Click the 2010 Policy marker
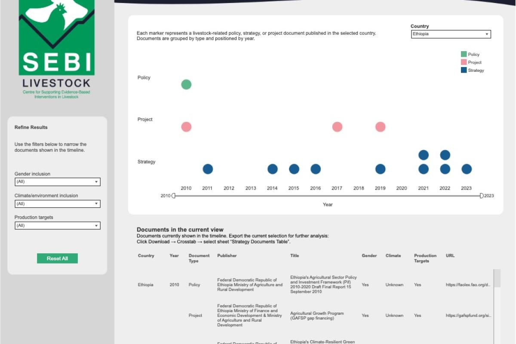The height and width of the screenshot is (344, 516). tap(186, 84)
